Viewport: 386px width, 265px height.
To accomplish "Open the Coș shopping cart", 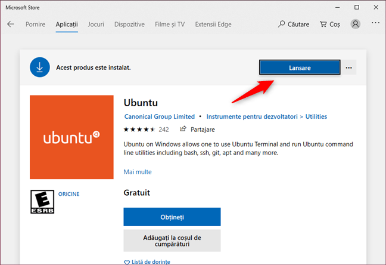I will click(330, 24).
